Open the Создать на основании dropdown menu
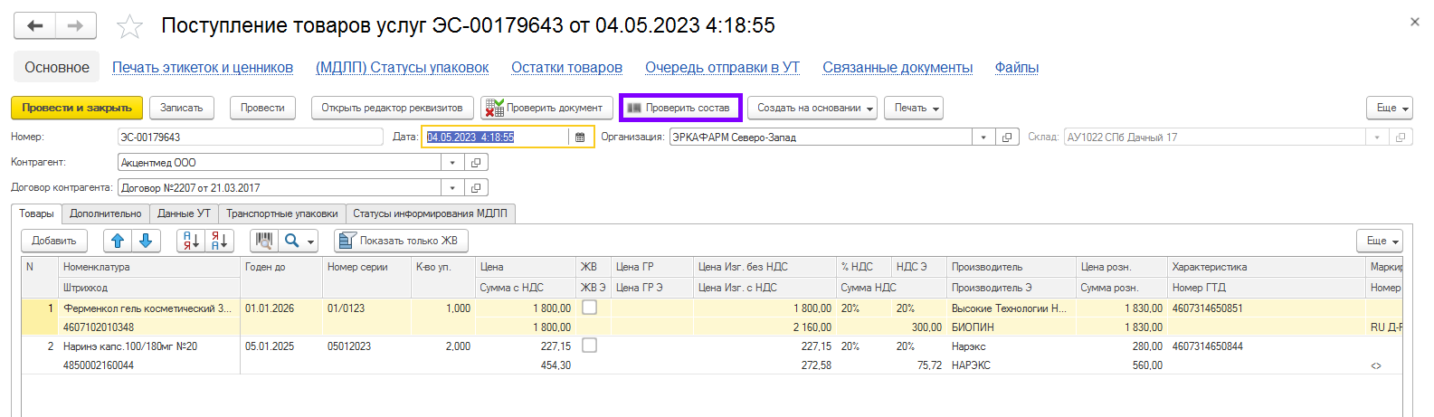1434x417 pixels. coord(815,108)
